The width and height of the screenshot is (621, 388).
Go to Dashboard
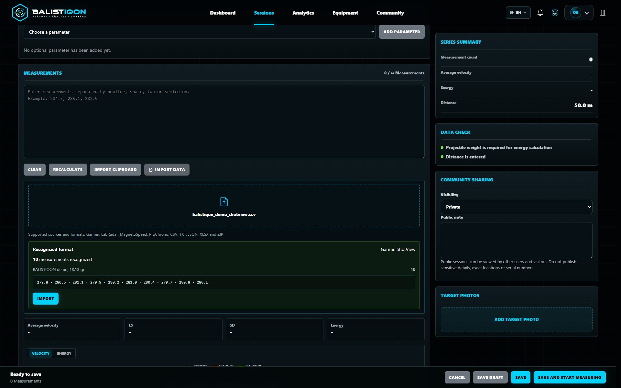[223, 13]
